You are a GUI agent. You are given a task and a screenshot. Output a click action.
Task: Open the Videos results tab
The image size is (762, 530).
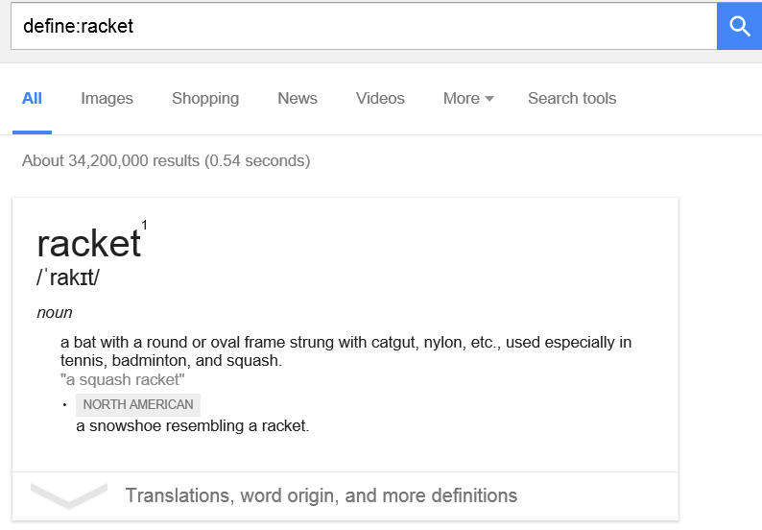click(x=380, y=99)
